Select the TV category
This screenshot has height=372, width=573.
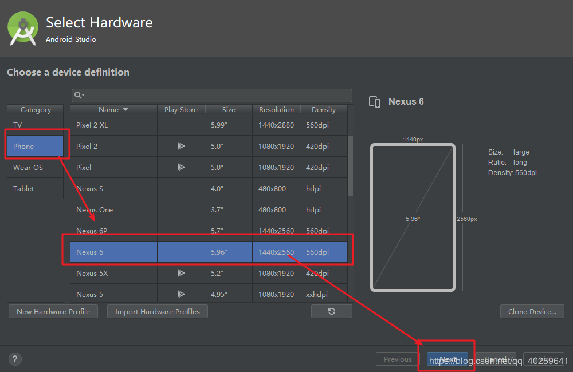pyautogui.click(x=35, y=125)
